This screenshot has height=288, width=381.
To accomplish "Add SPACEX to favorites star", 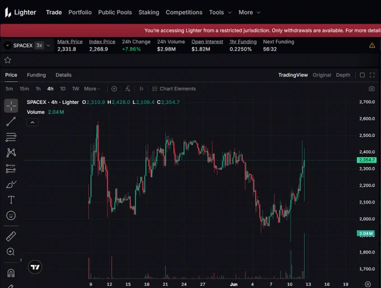I will [8, 60].
